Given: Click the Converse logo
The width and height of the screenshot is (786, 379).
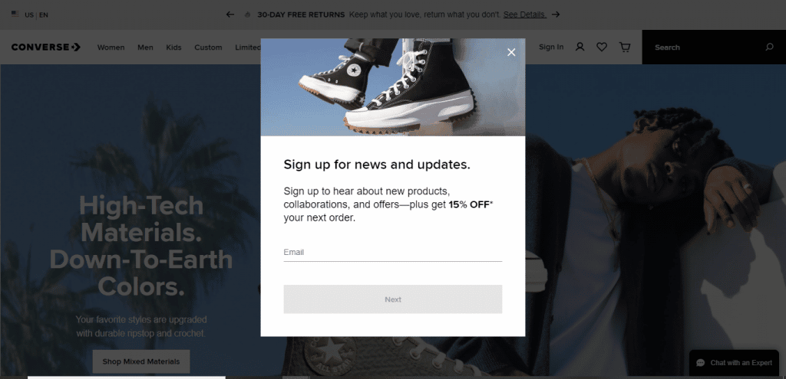Looking at the screenshot, I should pos(45,47).
